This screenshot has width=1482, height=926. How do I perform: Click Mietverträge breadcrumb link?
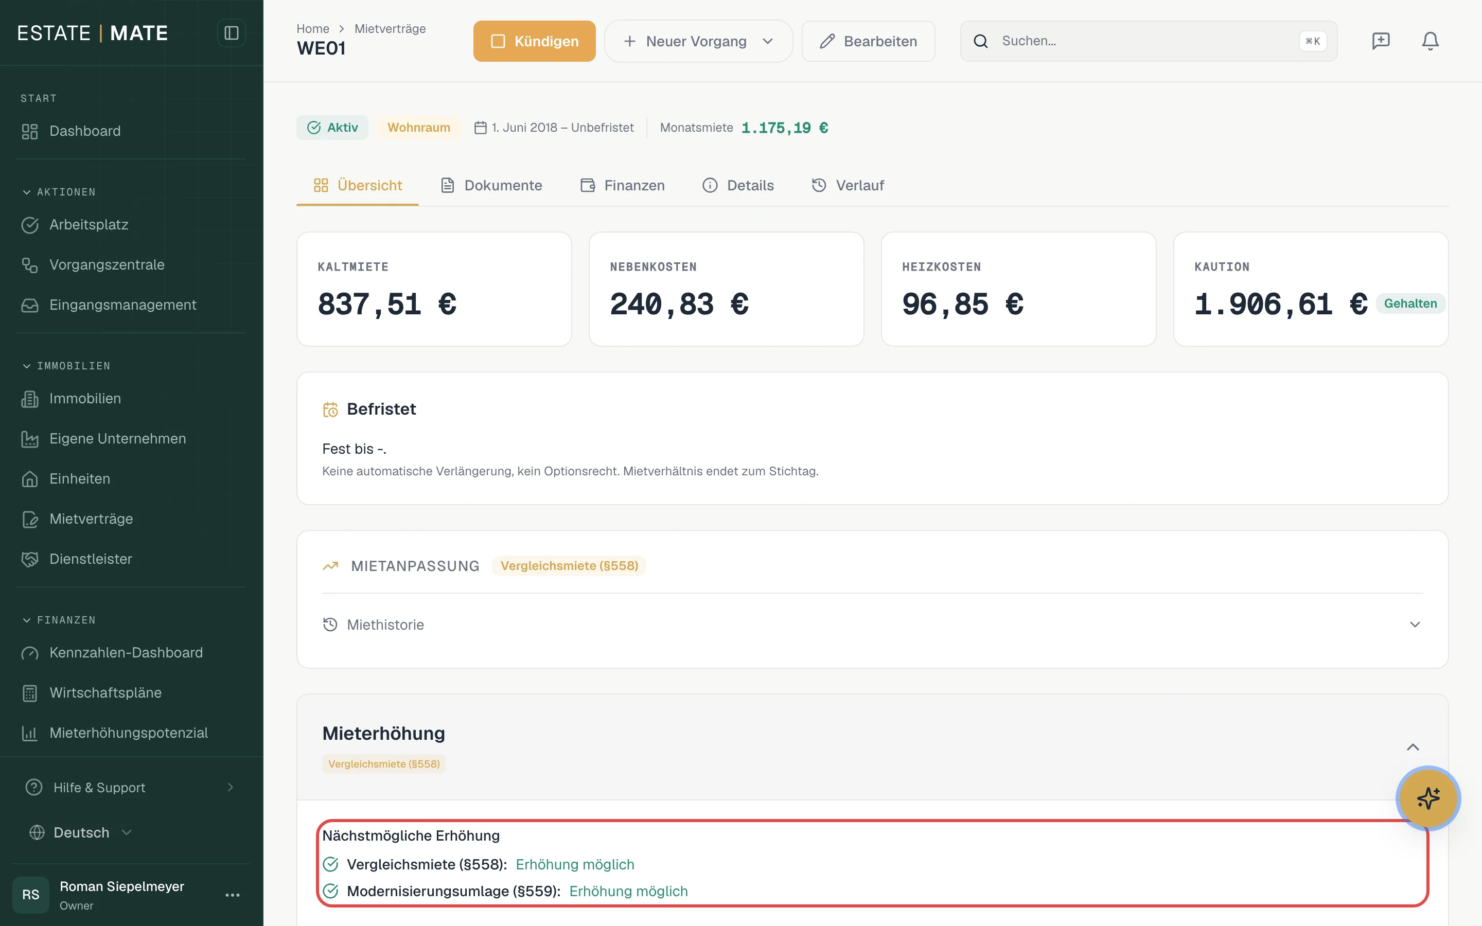point(390,29)
